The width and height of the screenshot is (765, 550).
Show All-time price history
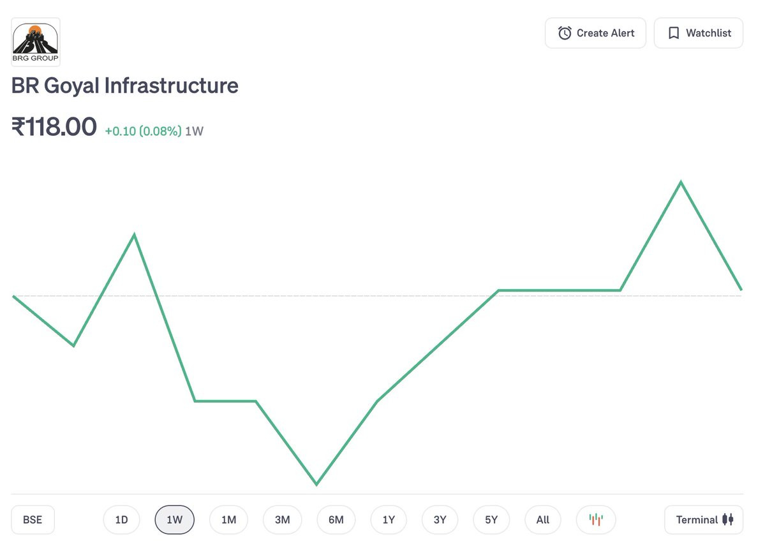point(543,520)
